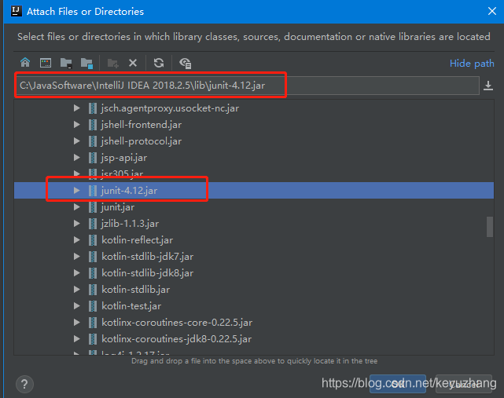Expand the junit-4.12.jar node
Viewport: 504px width, 398px height.
point(76,191)
